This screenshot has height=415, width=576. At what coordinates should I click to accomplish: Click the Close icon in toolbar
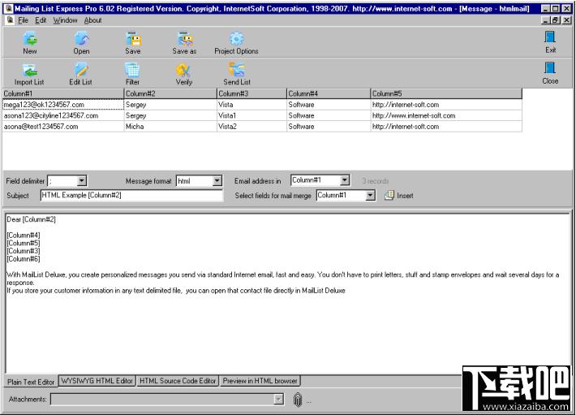pyautogui.click(x=550, y=68)
